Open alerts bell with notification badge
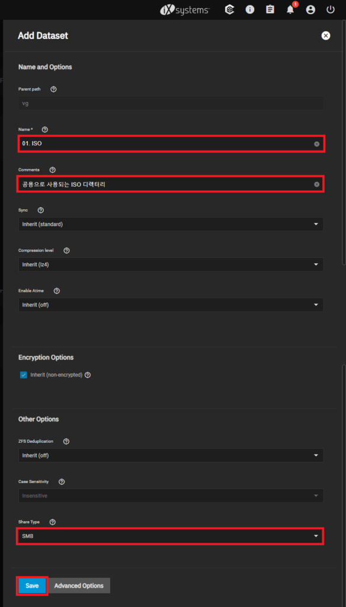 point(291,9)
